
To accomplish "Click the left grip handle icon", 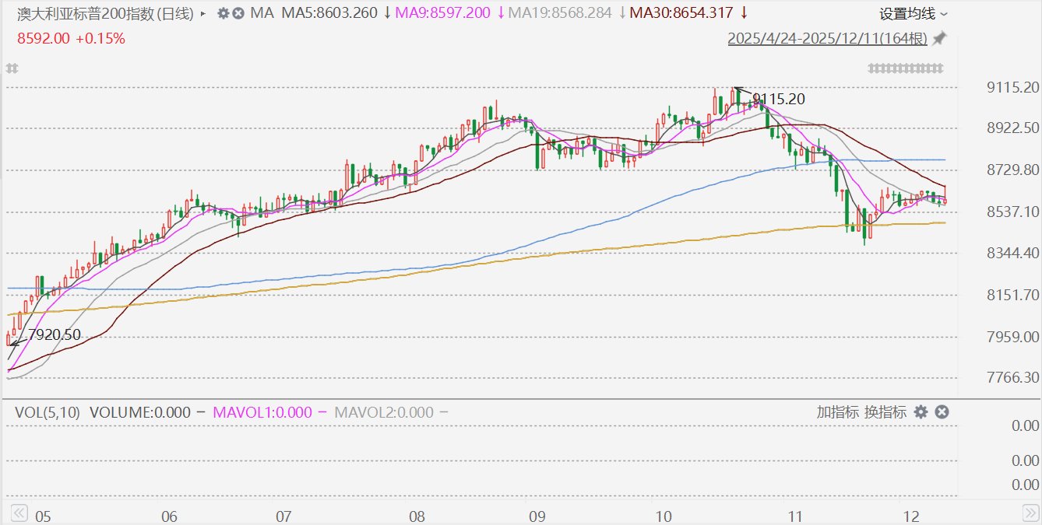I will [12, 68].
